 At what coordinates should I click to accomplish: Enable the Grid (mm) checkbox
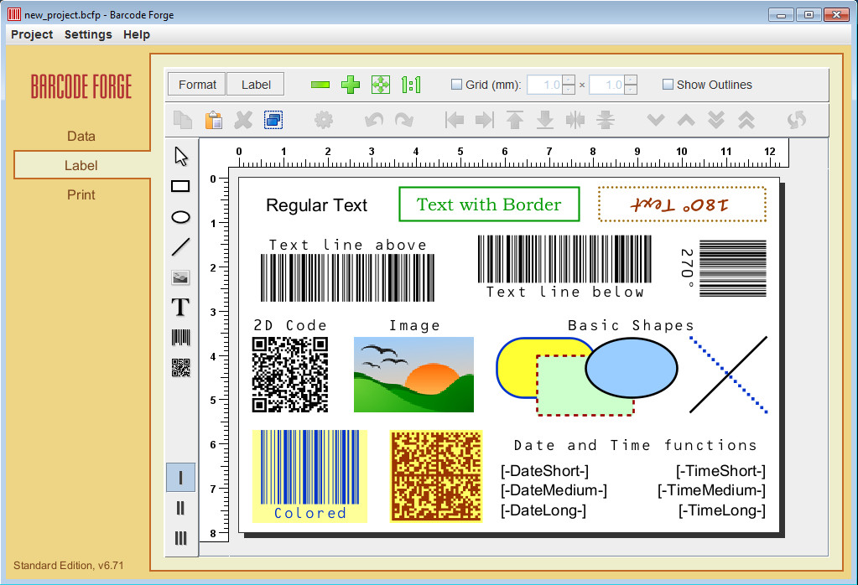tap(456, 85)
